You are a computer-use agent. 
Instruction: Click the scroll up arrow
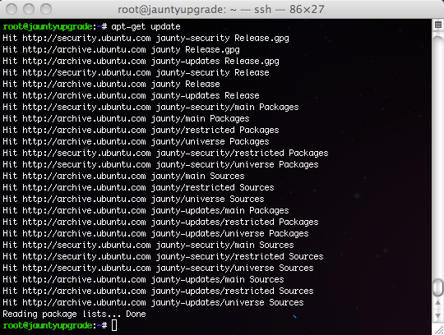click(x=437, y=303)
